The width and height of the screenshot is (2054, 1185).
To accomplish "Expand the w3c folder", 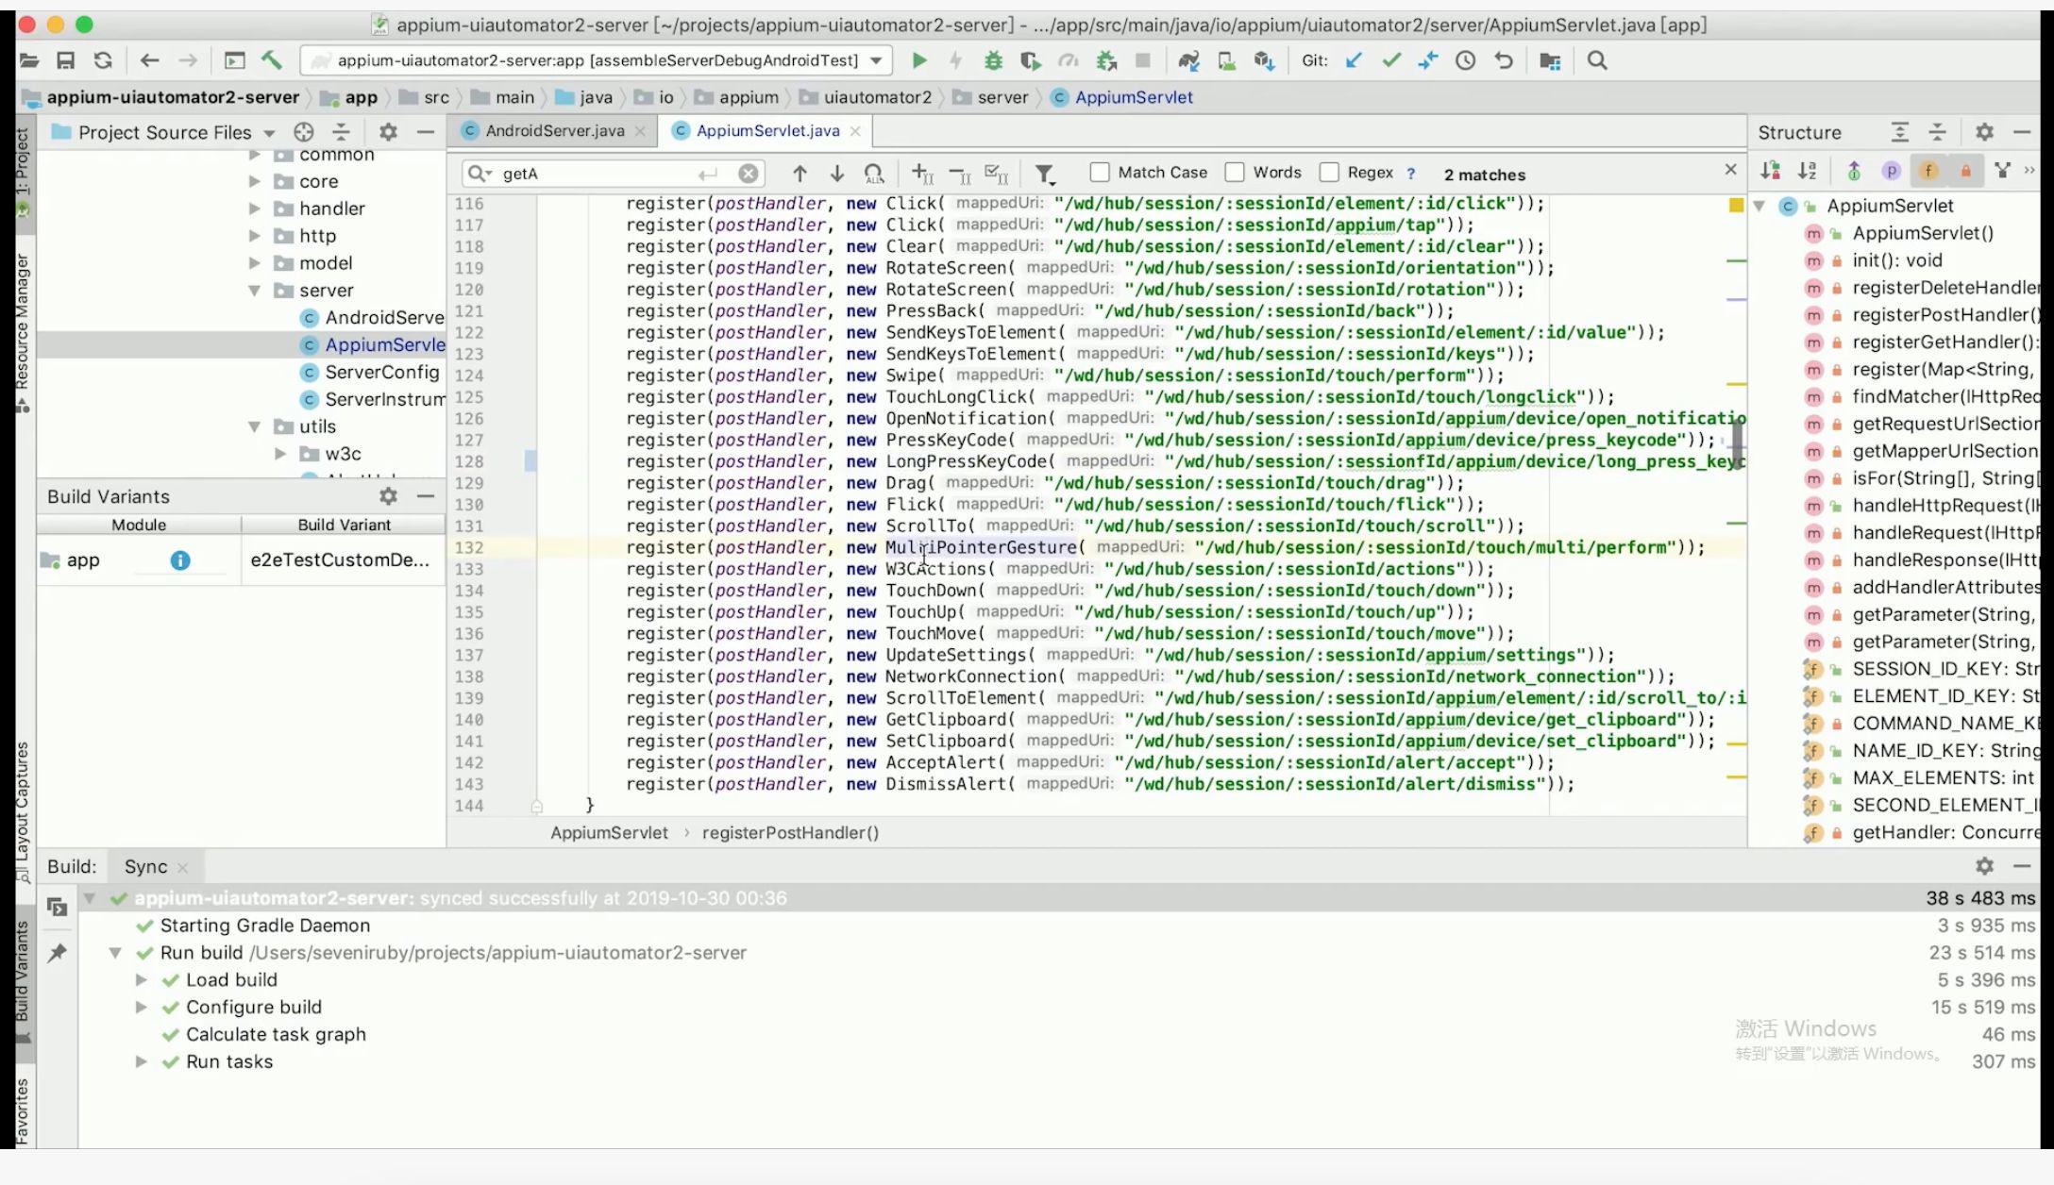I will click(x=280, y=454).
